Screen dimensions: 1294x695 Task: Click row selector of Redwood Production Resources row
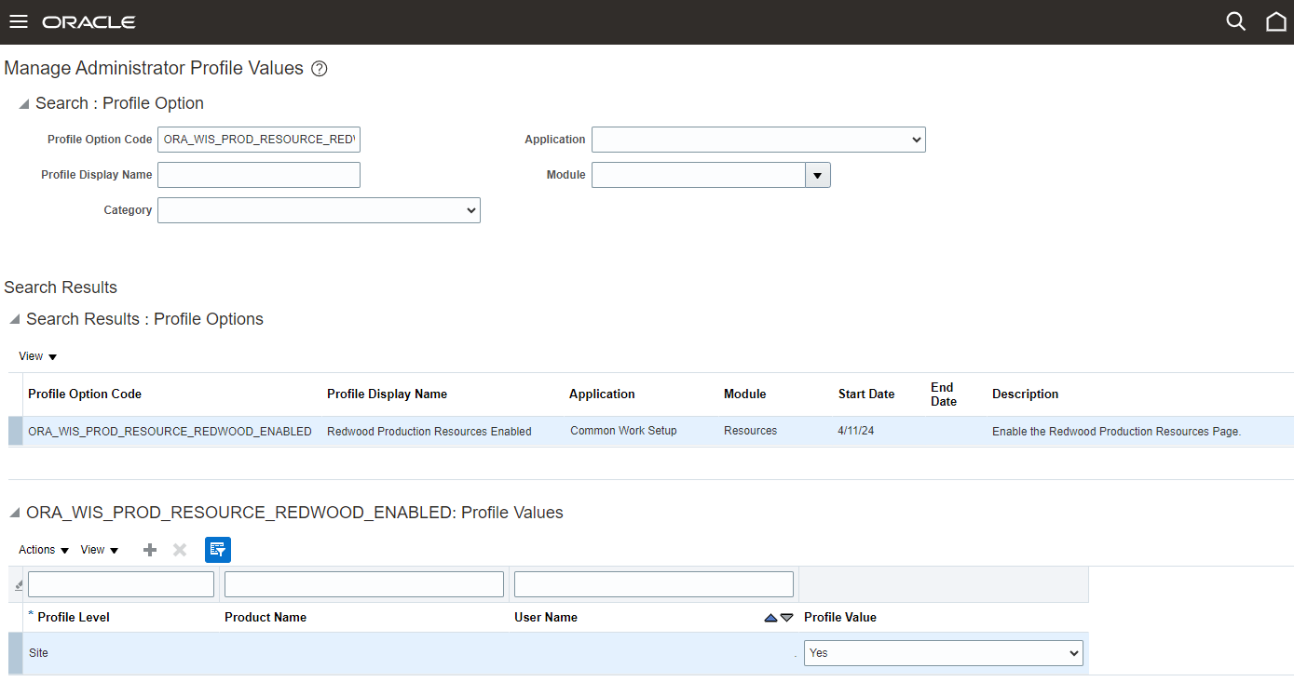[15, 432]
